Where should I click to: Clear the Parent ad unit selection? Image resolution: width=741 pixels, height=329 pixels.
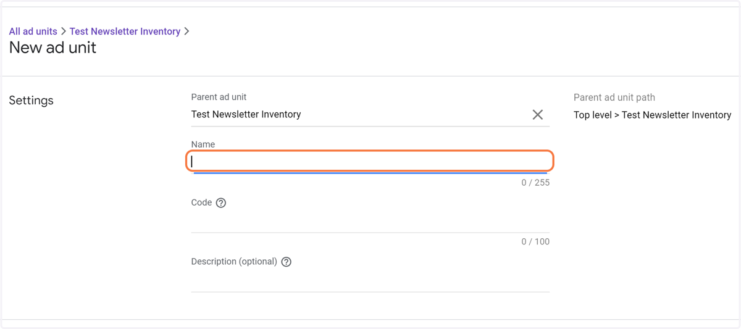pos(538,114)
